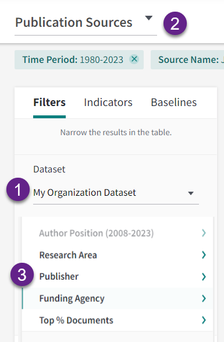Expand the Publisher chevron
The width and height of the screenshot is (224, 342).
(x=204, y=277)
